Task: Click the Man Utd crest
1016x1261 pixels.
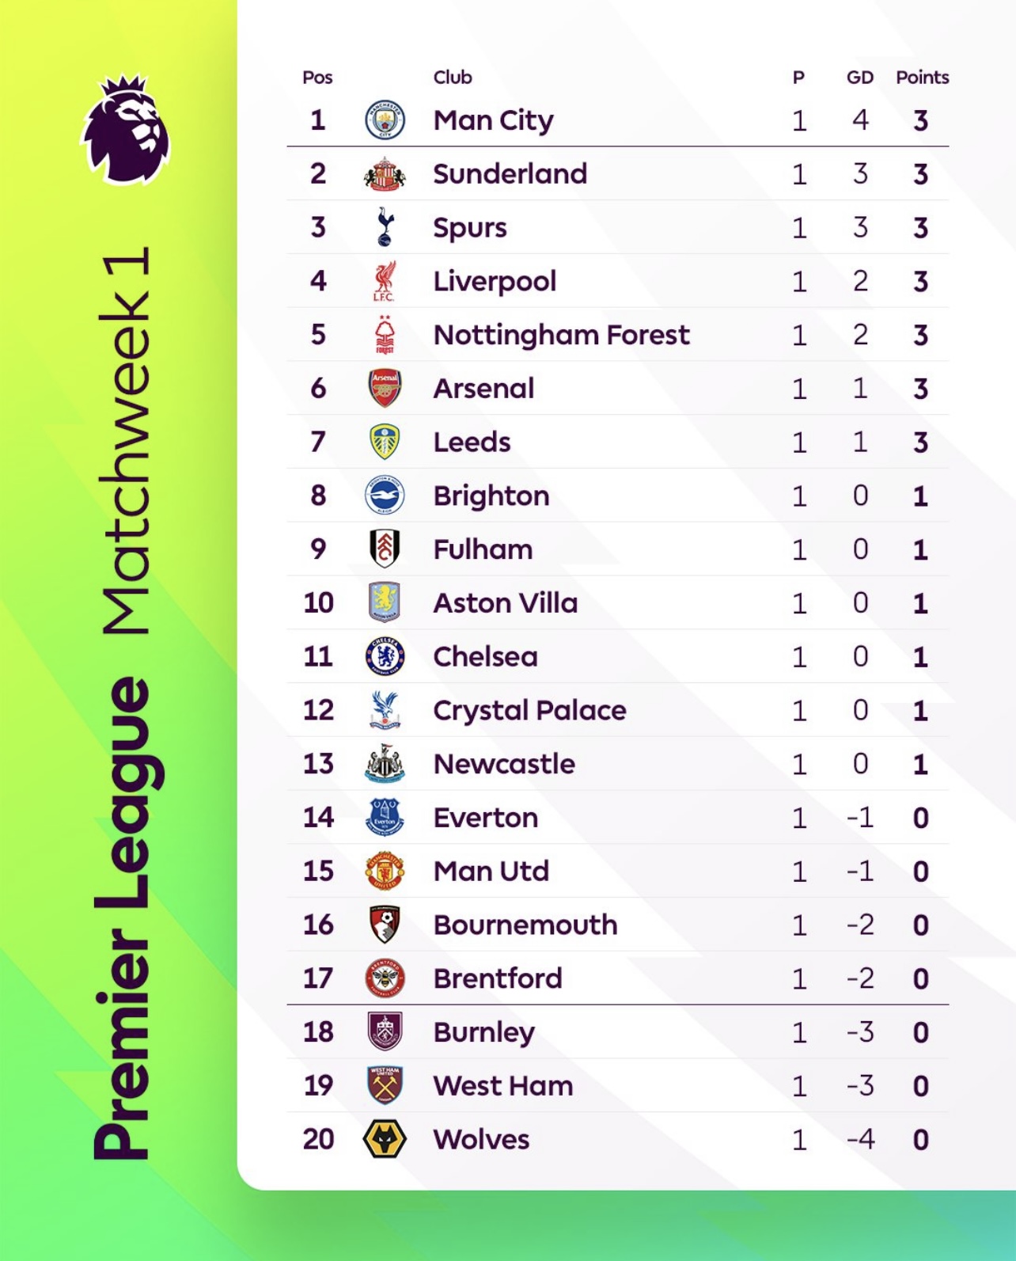Action: [385, 871]
